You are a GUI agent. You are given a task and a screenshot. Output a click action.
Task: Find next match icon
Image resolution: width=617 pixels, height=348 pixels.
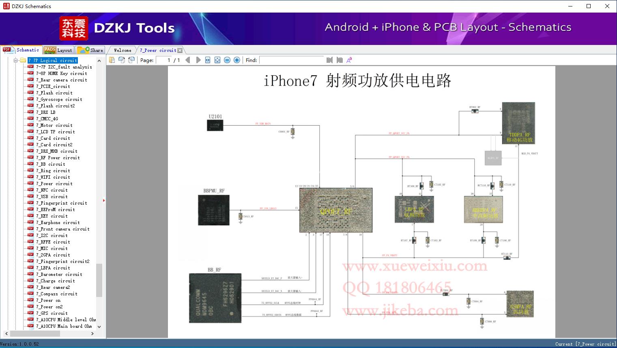(x=340, y=60)
